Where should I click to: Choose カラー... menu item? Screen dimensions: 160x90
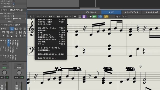pyautogui.click(x=51, y=44)
